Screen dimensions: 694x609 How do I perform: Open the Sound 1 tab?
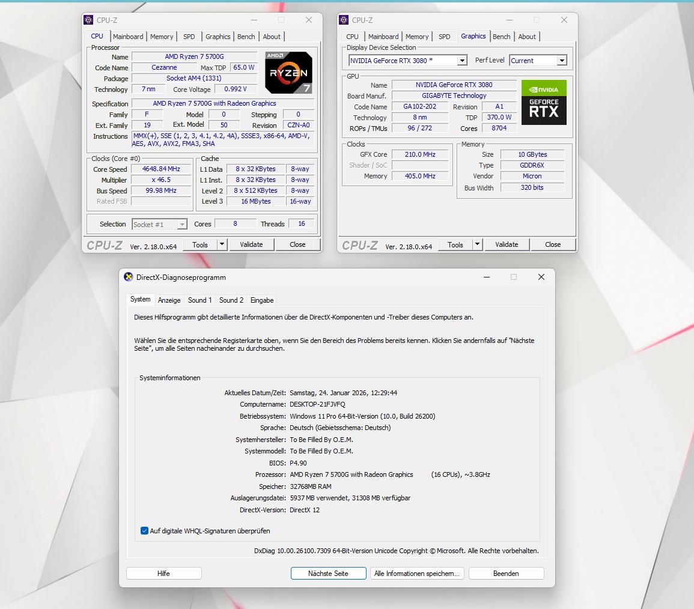click(x=199, y=300)
